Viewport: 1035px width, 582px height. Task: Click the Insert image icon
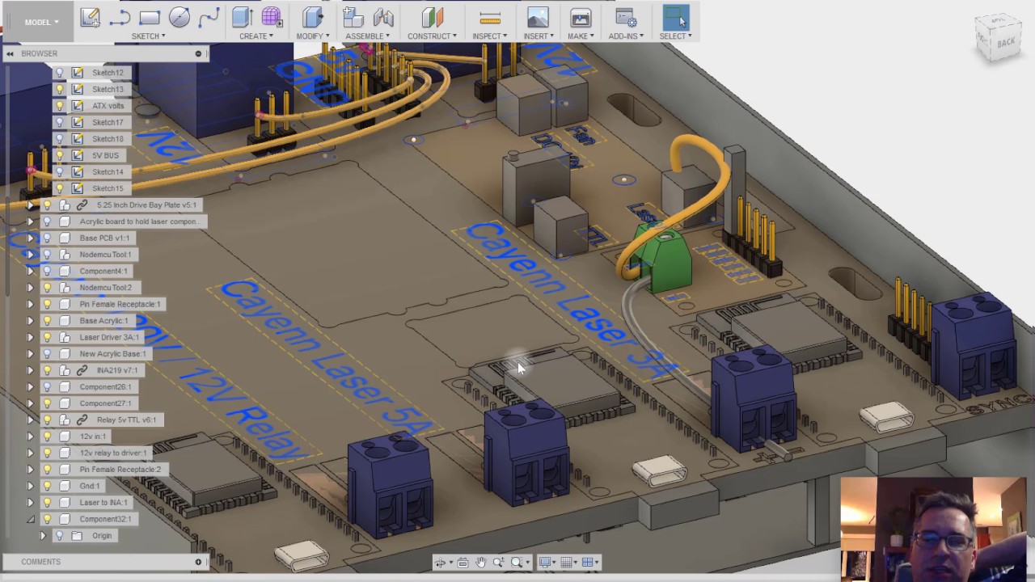tap(538, 17)
